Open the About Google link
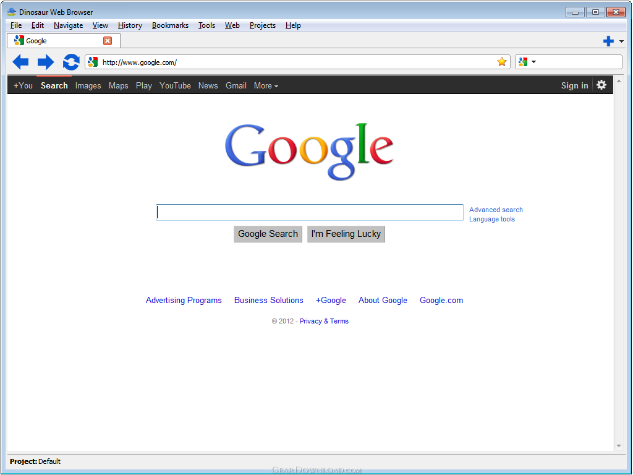The height and width of the screenshot is (475, 633). [x=383, y=300]
